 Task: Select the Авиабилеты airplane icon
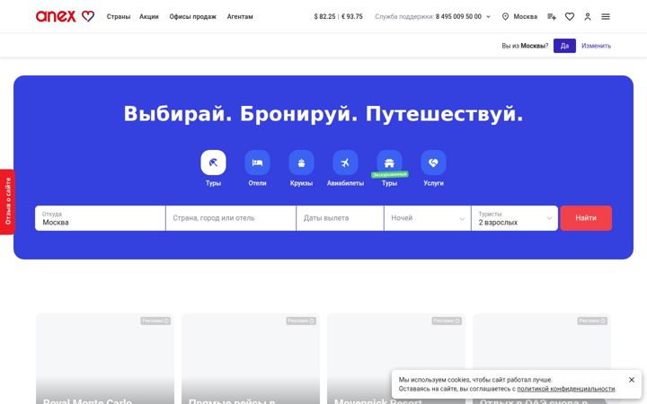tap(345, 162)
